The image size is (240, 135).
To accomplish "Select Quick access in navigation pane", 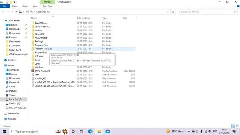I will click(14, 21).
